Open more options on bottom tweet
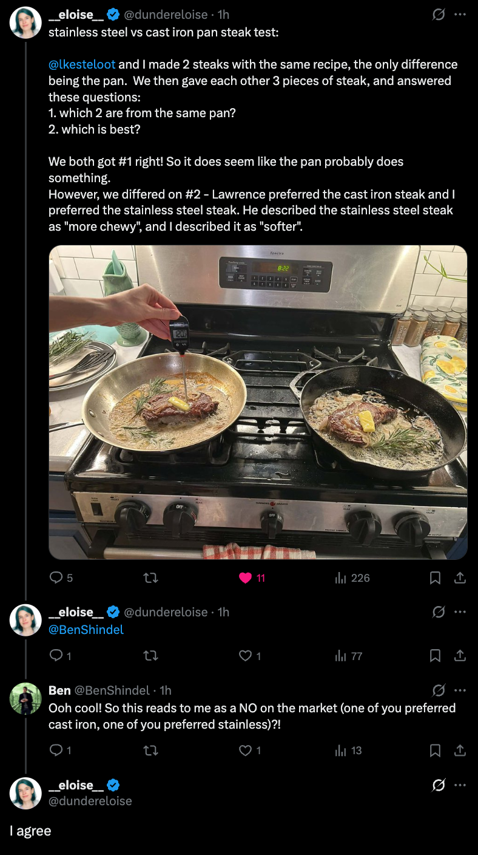Screen dimensions: 478x855 tap(460, 785)
